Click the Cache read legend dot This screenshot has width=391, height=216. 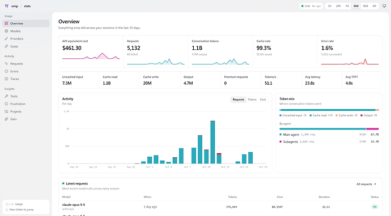coord(311,115)
